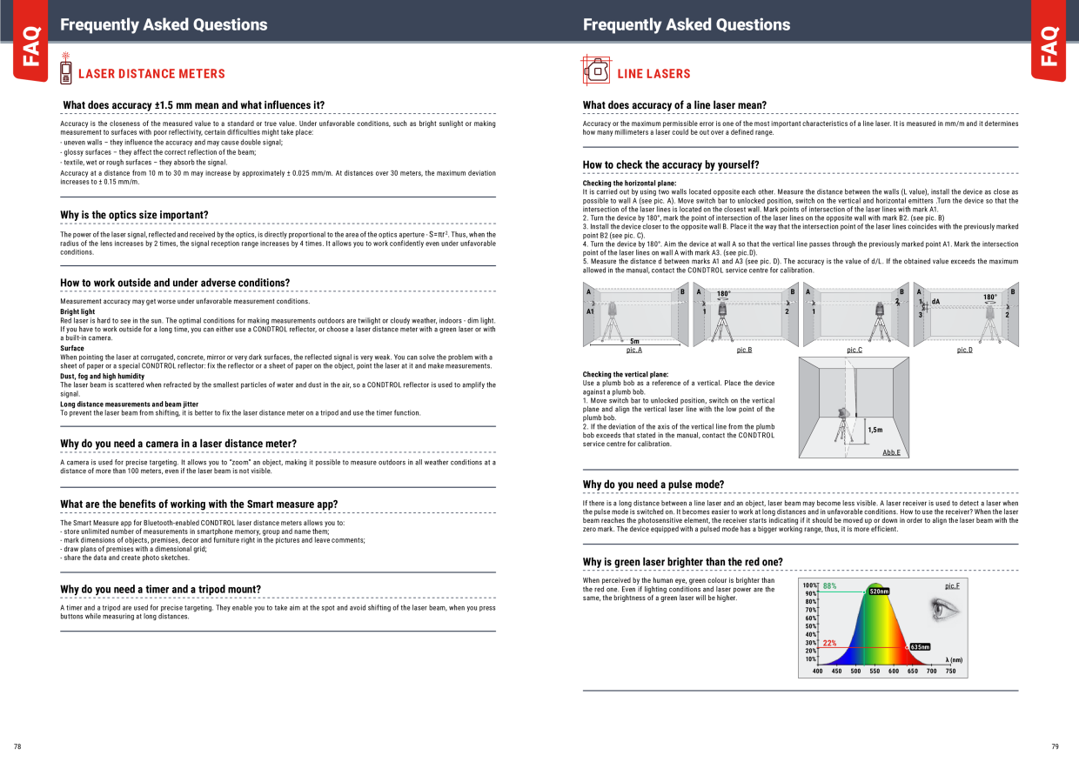Click the pic.D caption label
1079x762 pixels.
[965, 350]
